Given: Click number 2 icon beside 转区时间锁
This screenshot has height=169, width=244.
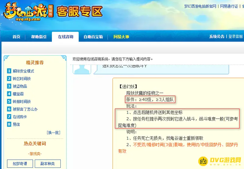Looking at the screenshot, I should coord(9,79).
